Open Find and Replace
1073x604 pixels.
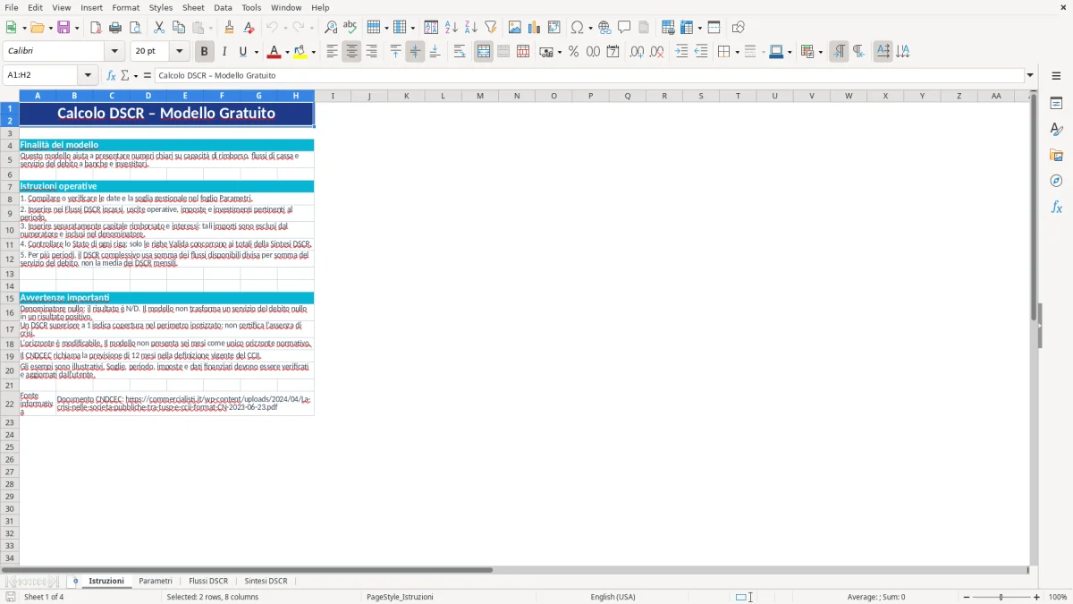pos(331,28)
